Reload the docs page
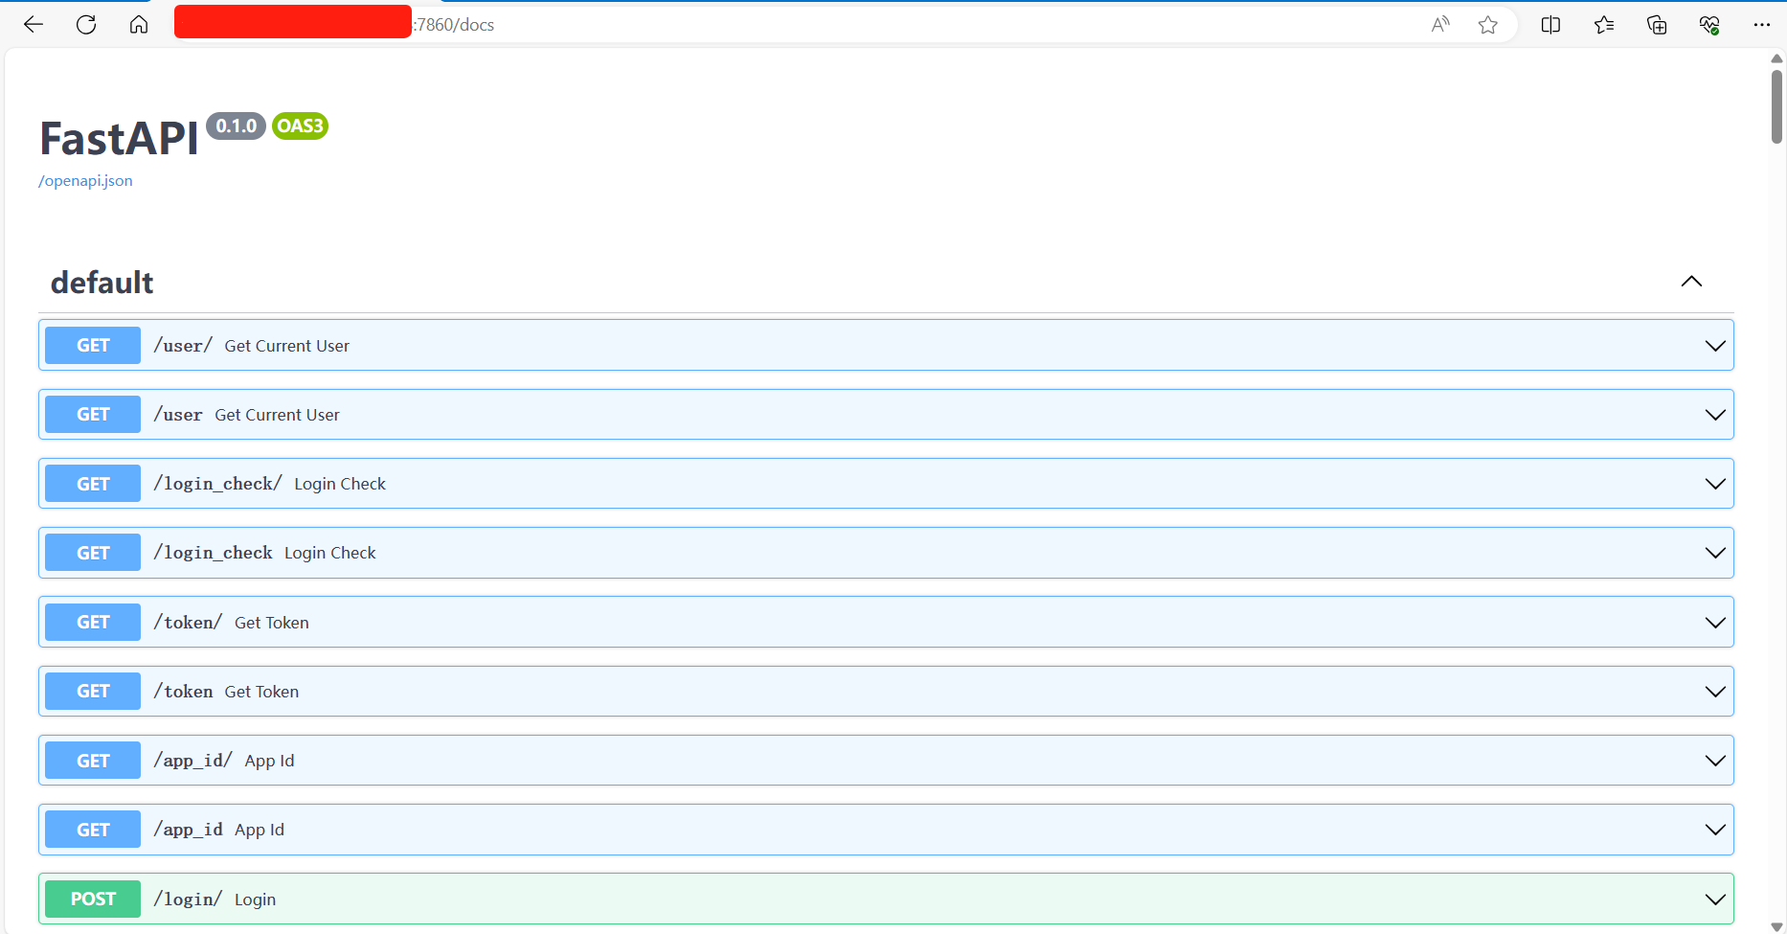The height and width of the screenshot is (934, 1787). [86, 25]
